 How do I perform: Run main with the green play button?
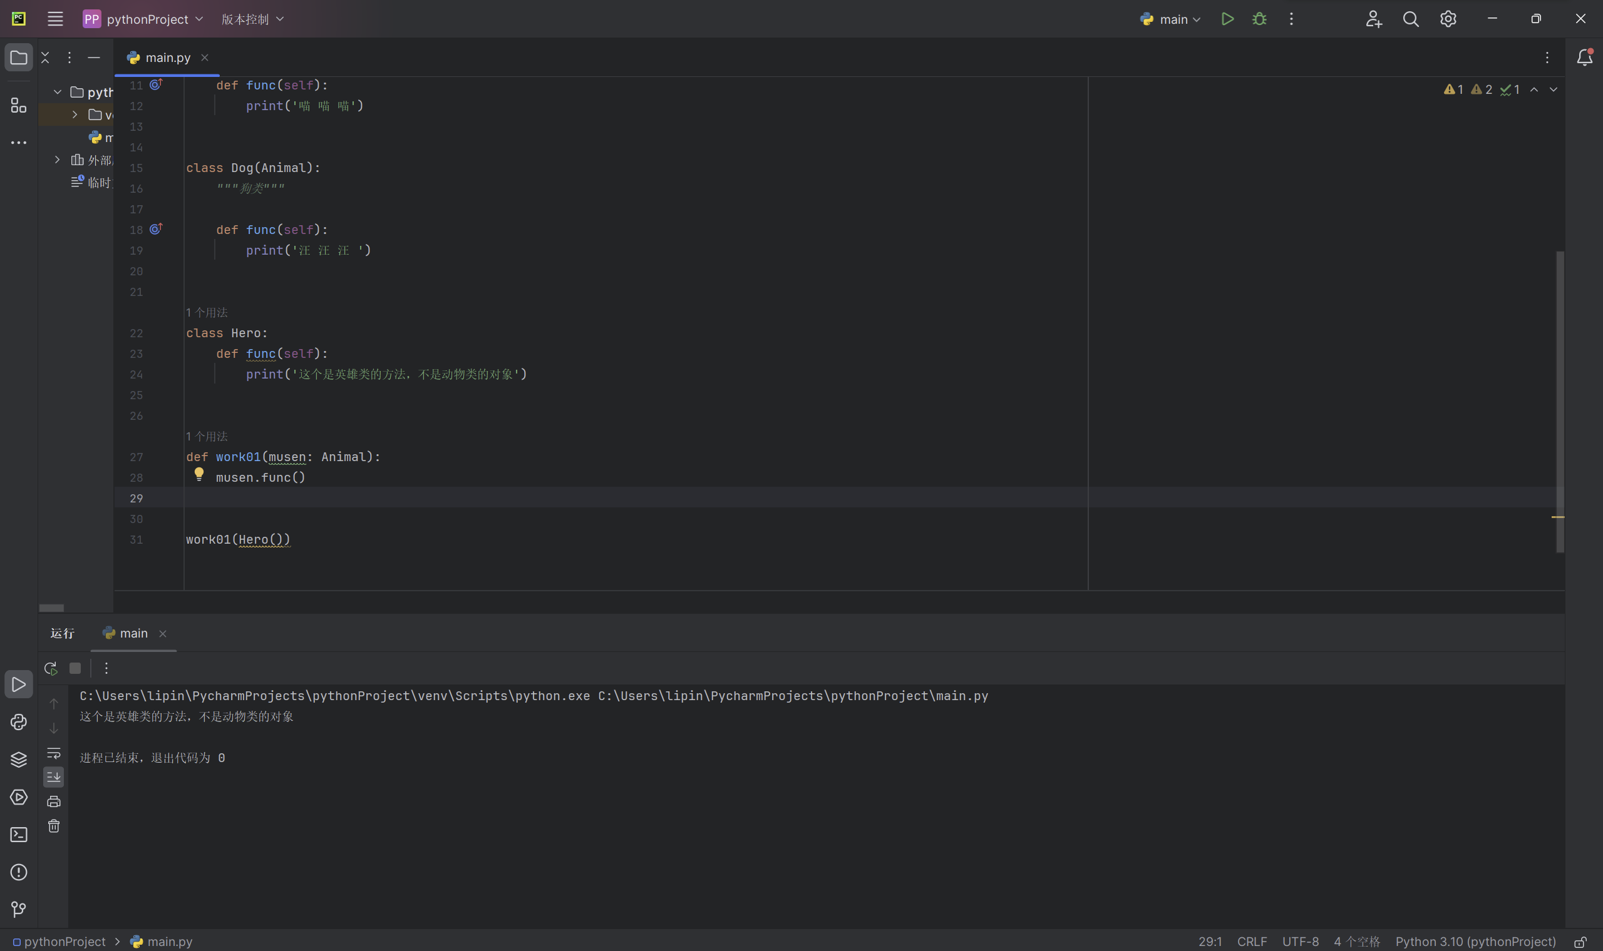1227,19
